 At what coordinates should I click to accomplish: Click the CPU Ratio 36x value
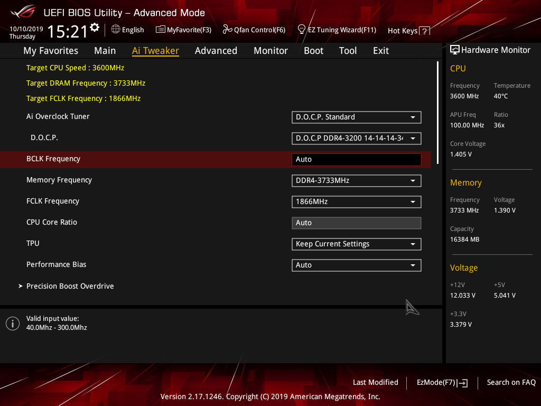click(x=499, y=125)
